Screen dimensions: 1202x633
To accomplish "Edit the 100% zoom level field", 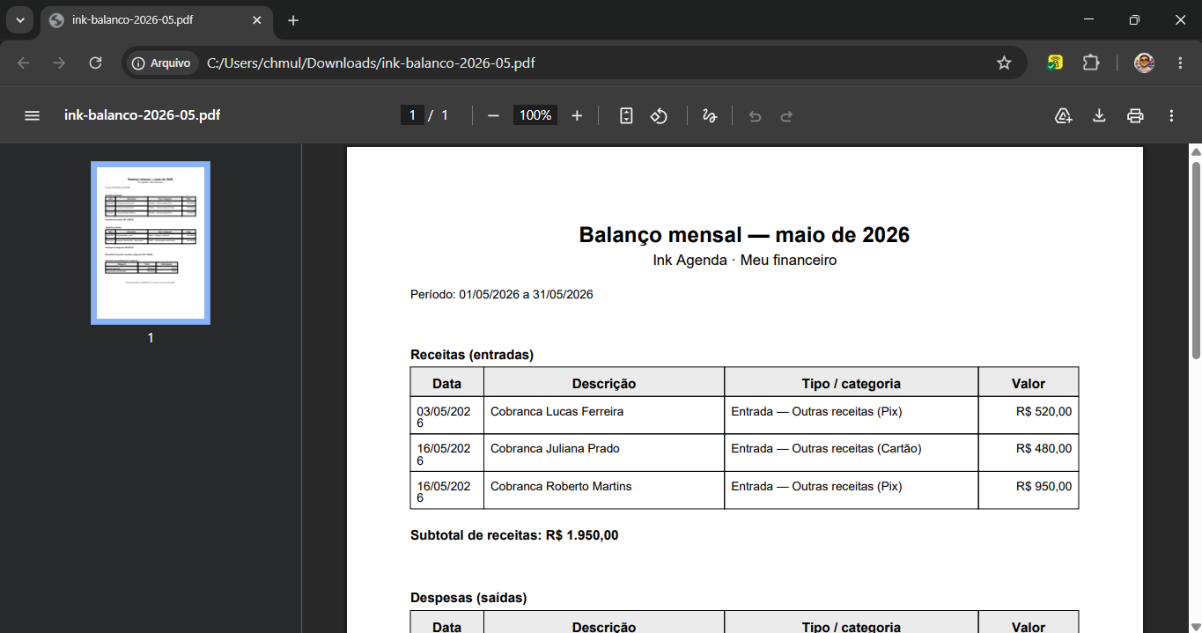I will 535,115.
